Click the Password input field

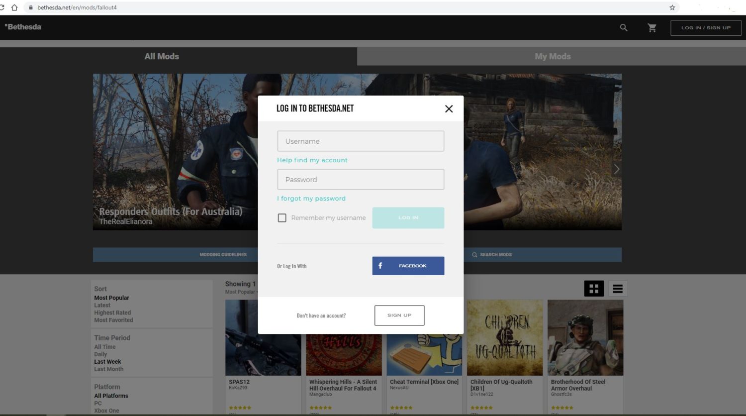click(x=361, y=180)
